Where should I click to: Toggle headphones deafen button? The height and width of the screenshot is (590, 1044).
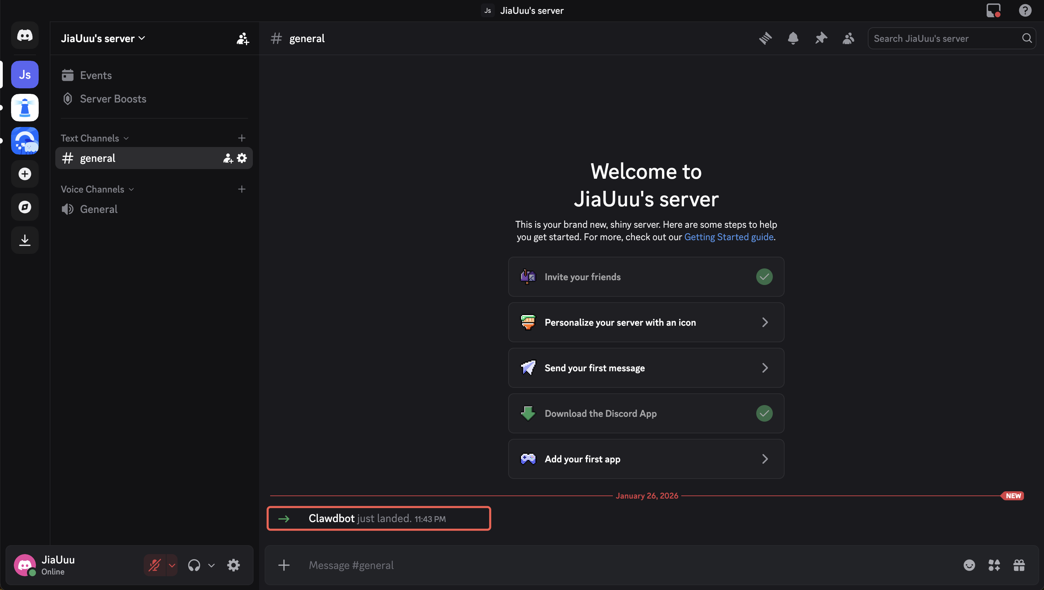[194, 565]
